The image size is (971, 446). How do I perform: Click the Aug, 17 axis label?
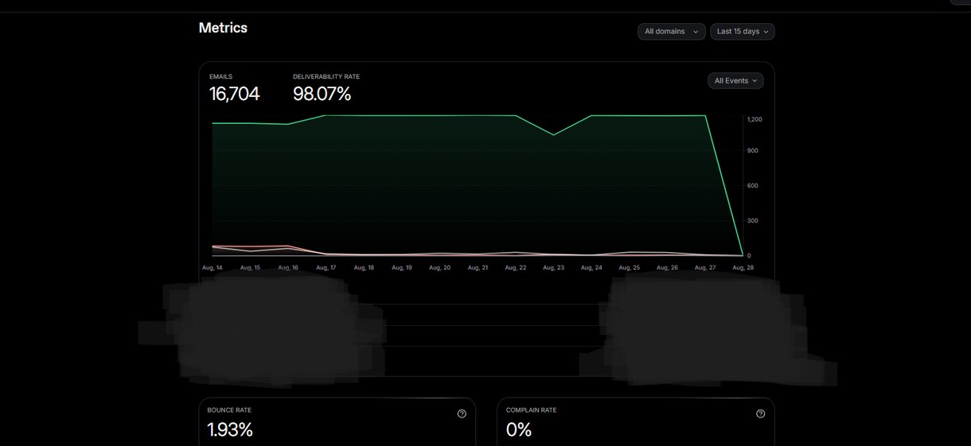326,268
